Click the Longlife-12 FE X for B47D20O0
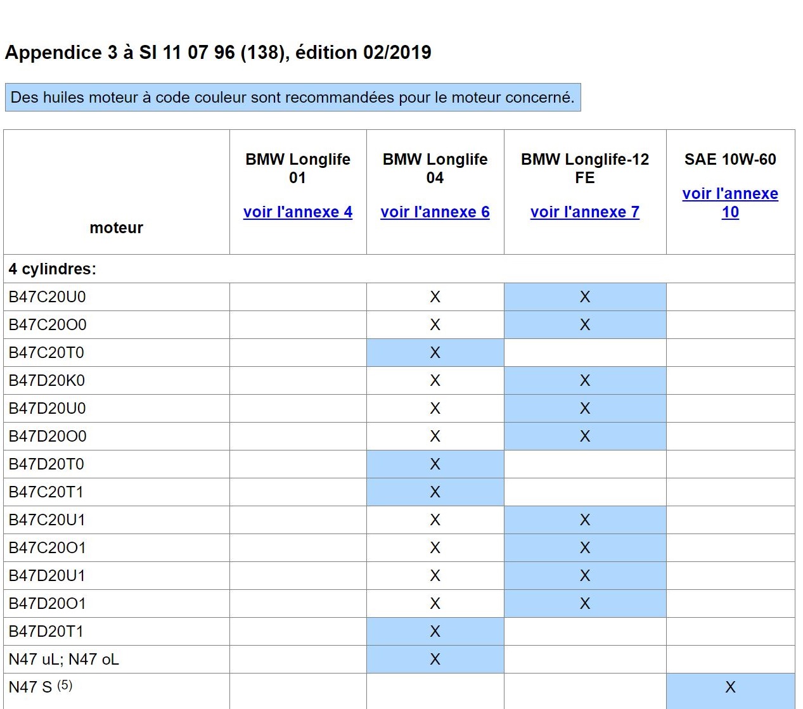This screenshot has height=709, width=803. (x=585, y=436)
